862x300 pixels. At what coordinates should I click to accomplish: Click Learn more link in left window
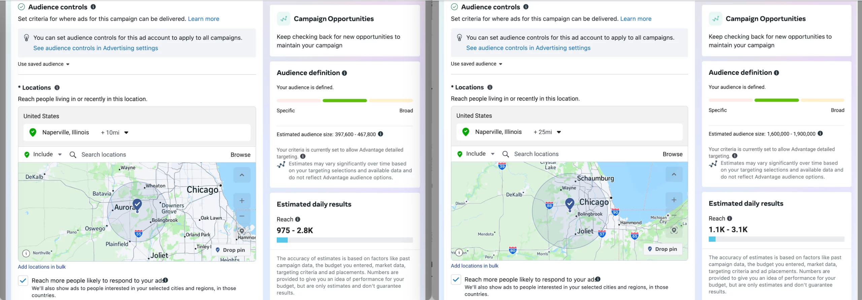click(203, 19)
